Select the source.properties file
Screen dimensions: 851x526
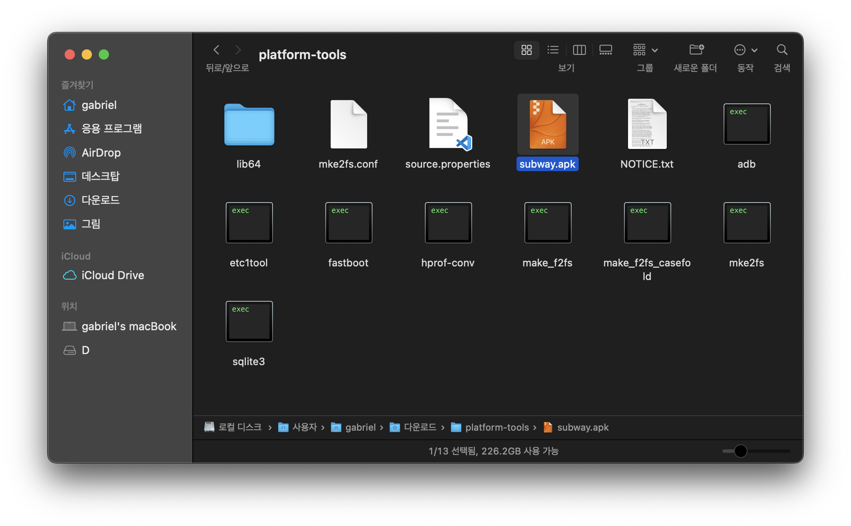coord(448,124)
